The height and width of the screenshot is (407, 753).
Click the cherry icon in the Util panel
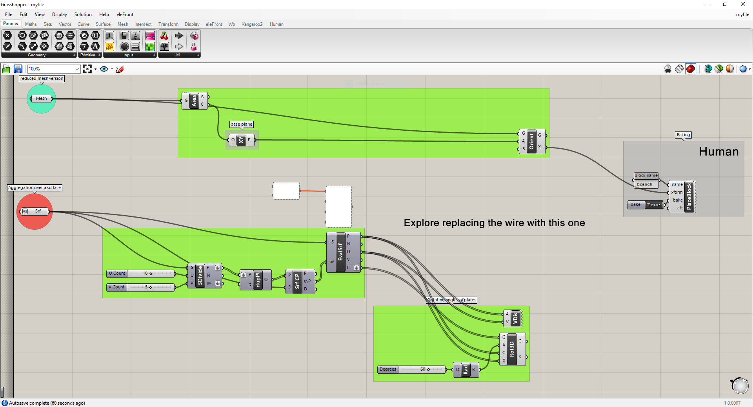164,36
